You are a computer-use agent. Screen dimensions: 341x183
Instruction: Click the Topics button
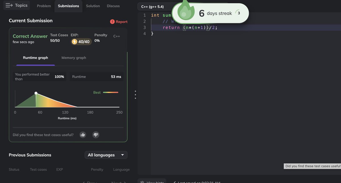(16, 5)
